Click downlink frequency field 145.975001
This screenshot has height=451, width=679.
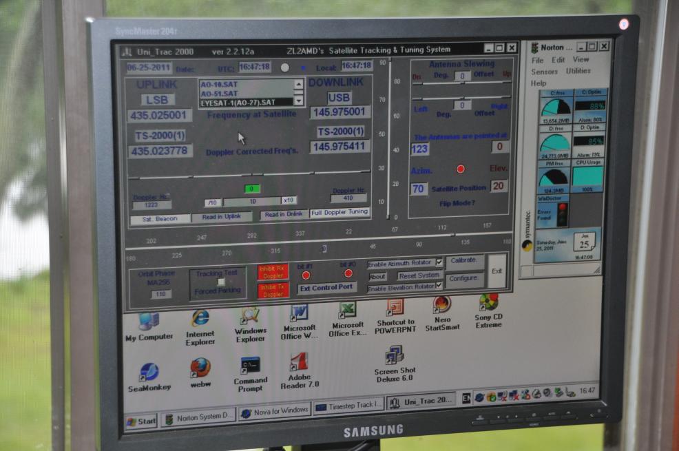click(339, 112)
